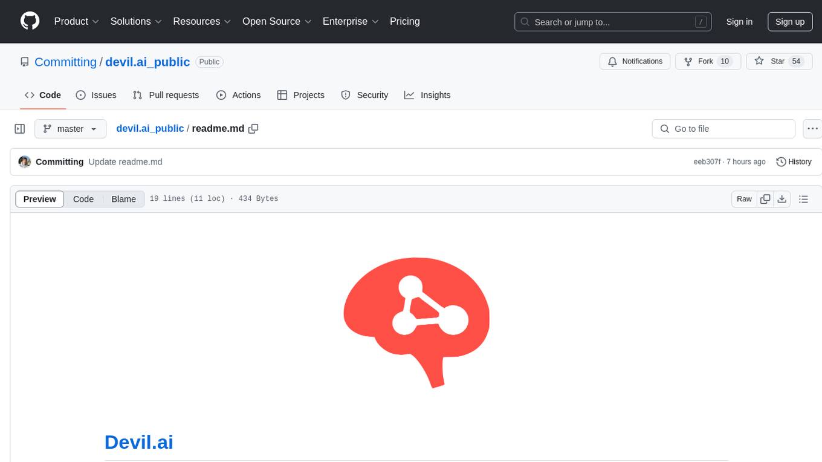Image resolution: width=822 pixels, height=462 pixels.
Task: Focus the Search or jump to field
Action: pyautogui.click(x=613, y=22)
